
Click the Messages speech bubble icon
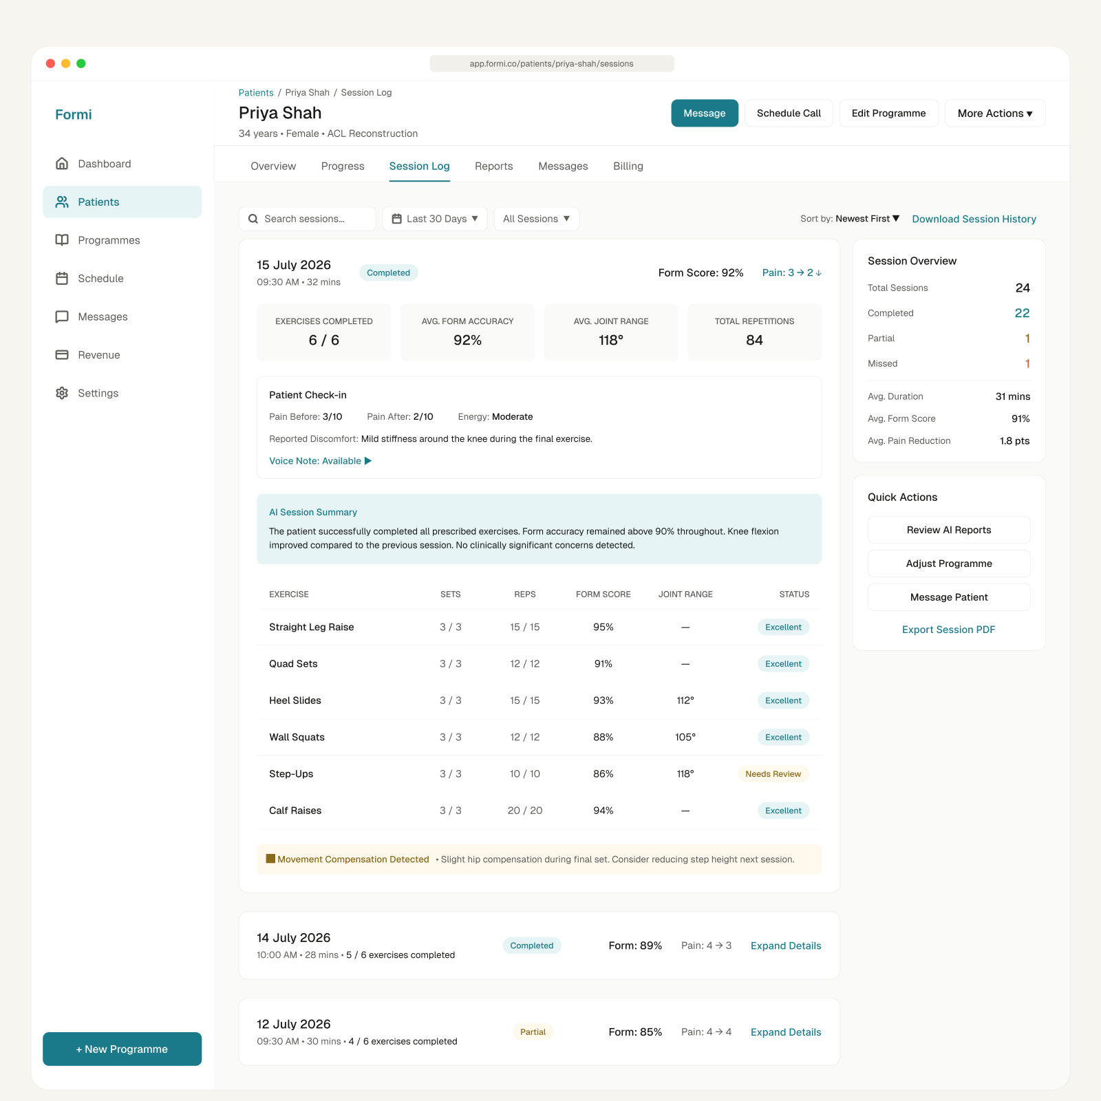[x=62, y=317]
